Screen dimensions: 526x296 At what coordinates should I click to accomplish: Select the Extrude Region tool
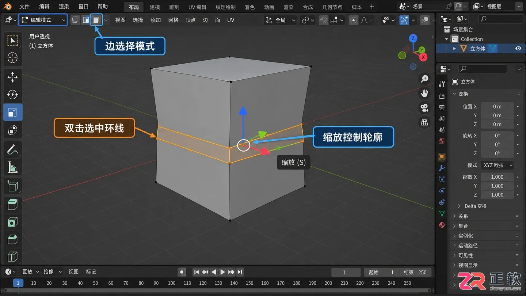[x=13, y=204]
